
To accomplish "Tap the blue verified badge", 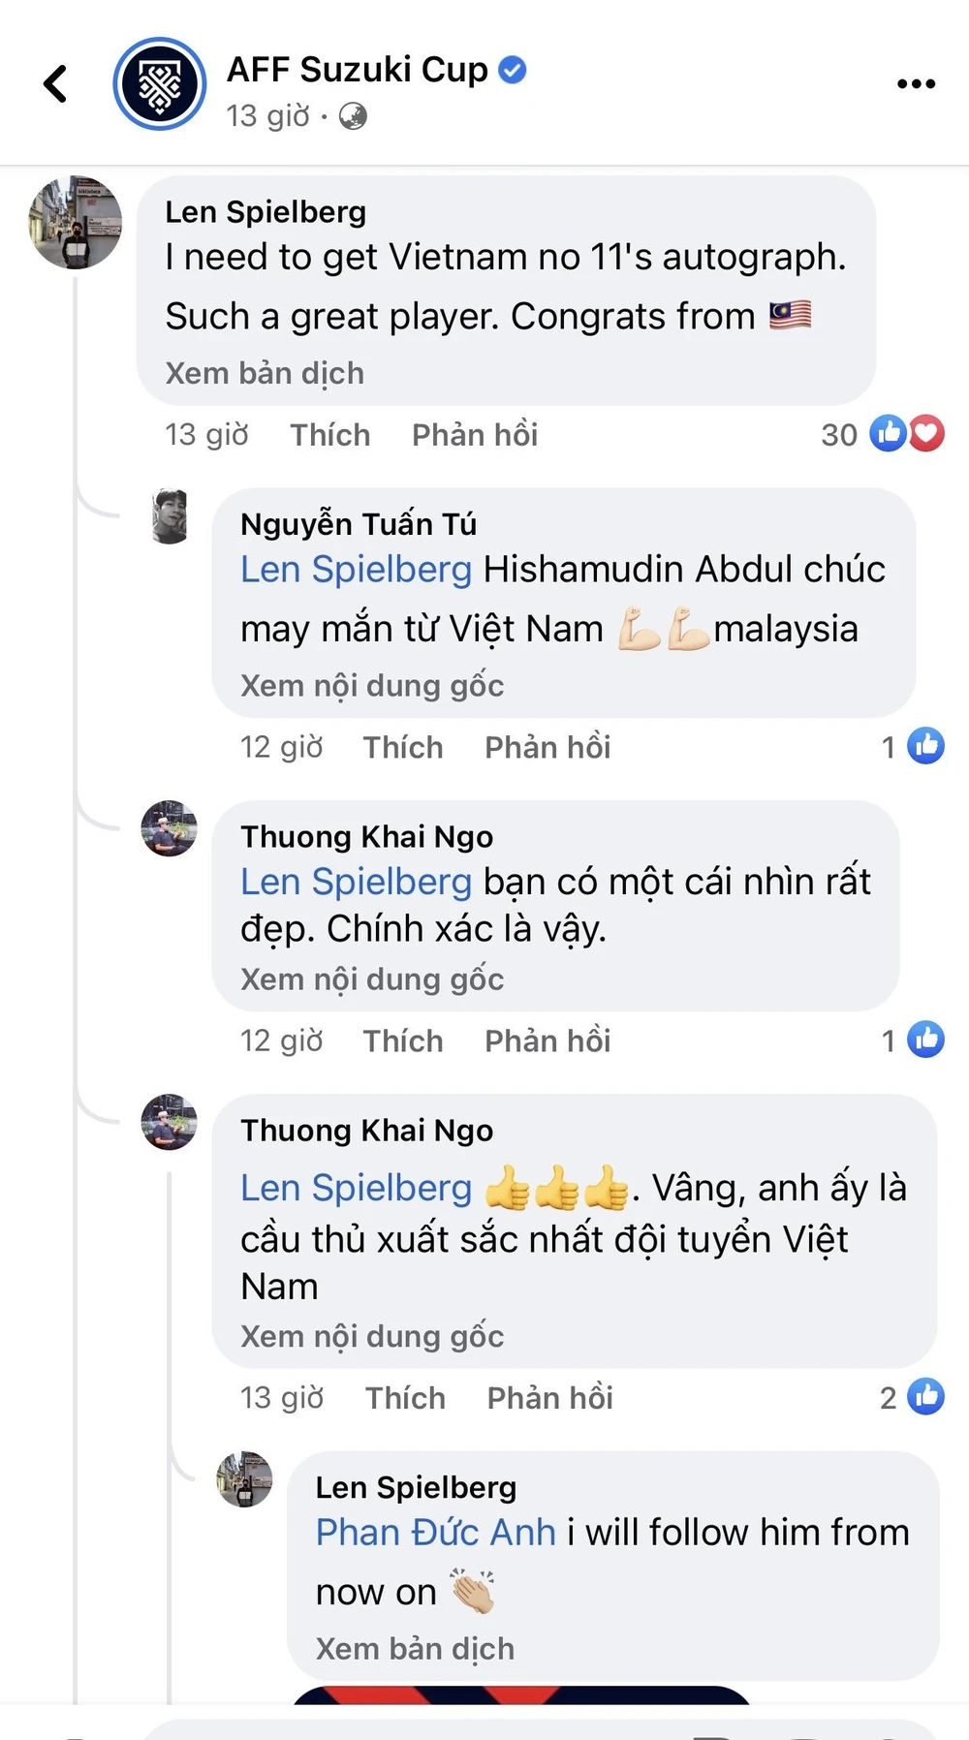I will pyautogui.click(x=513, y=70).
